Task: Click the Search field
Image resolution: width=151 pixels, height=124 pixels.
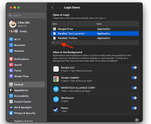Action: (x=27, y=15)
